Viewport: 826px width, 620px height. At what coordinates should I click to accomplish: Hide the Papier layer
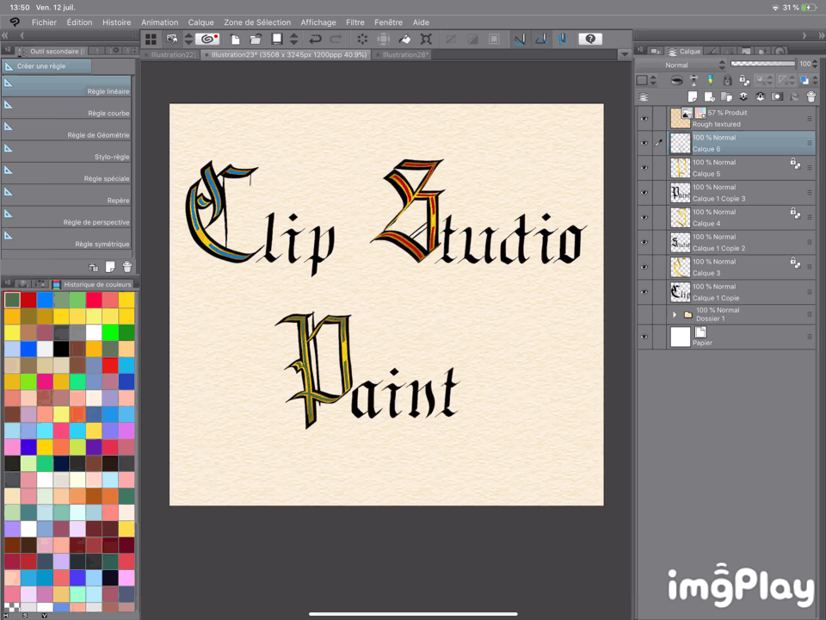[644, 337]
